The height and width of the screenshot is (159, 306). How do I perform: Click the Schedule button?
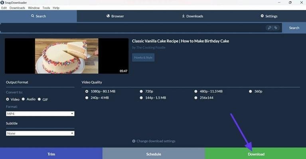(x=154, y=154)
